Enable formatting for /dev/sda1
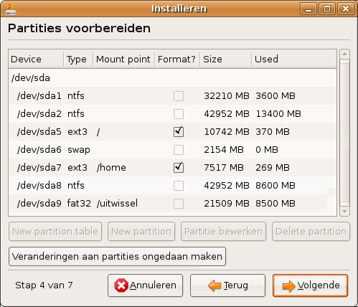Viewport: 358px width, 307px height. point(179,96)
